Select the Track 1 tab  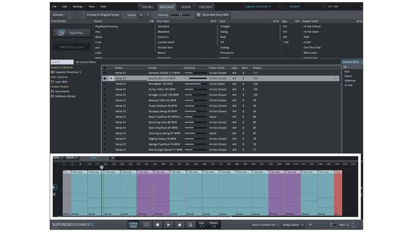click(x=94, y=158)
